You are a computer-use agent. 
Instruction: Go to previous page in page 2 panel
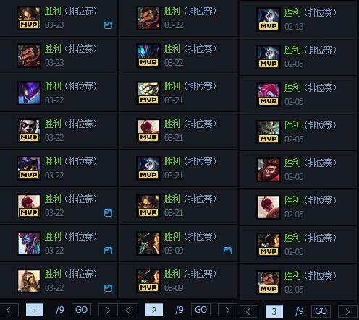tap(129, 310)
